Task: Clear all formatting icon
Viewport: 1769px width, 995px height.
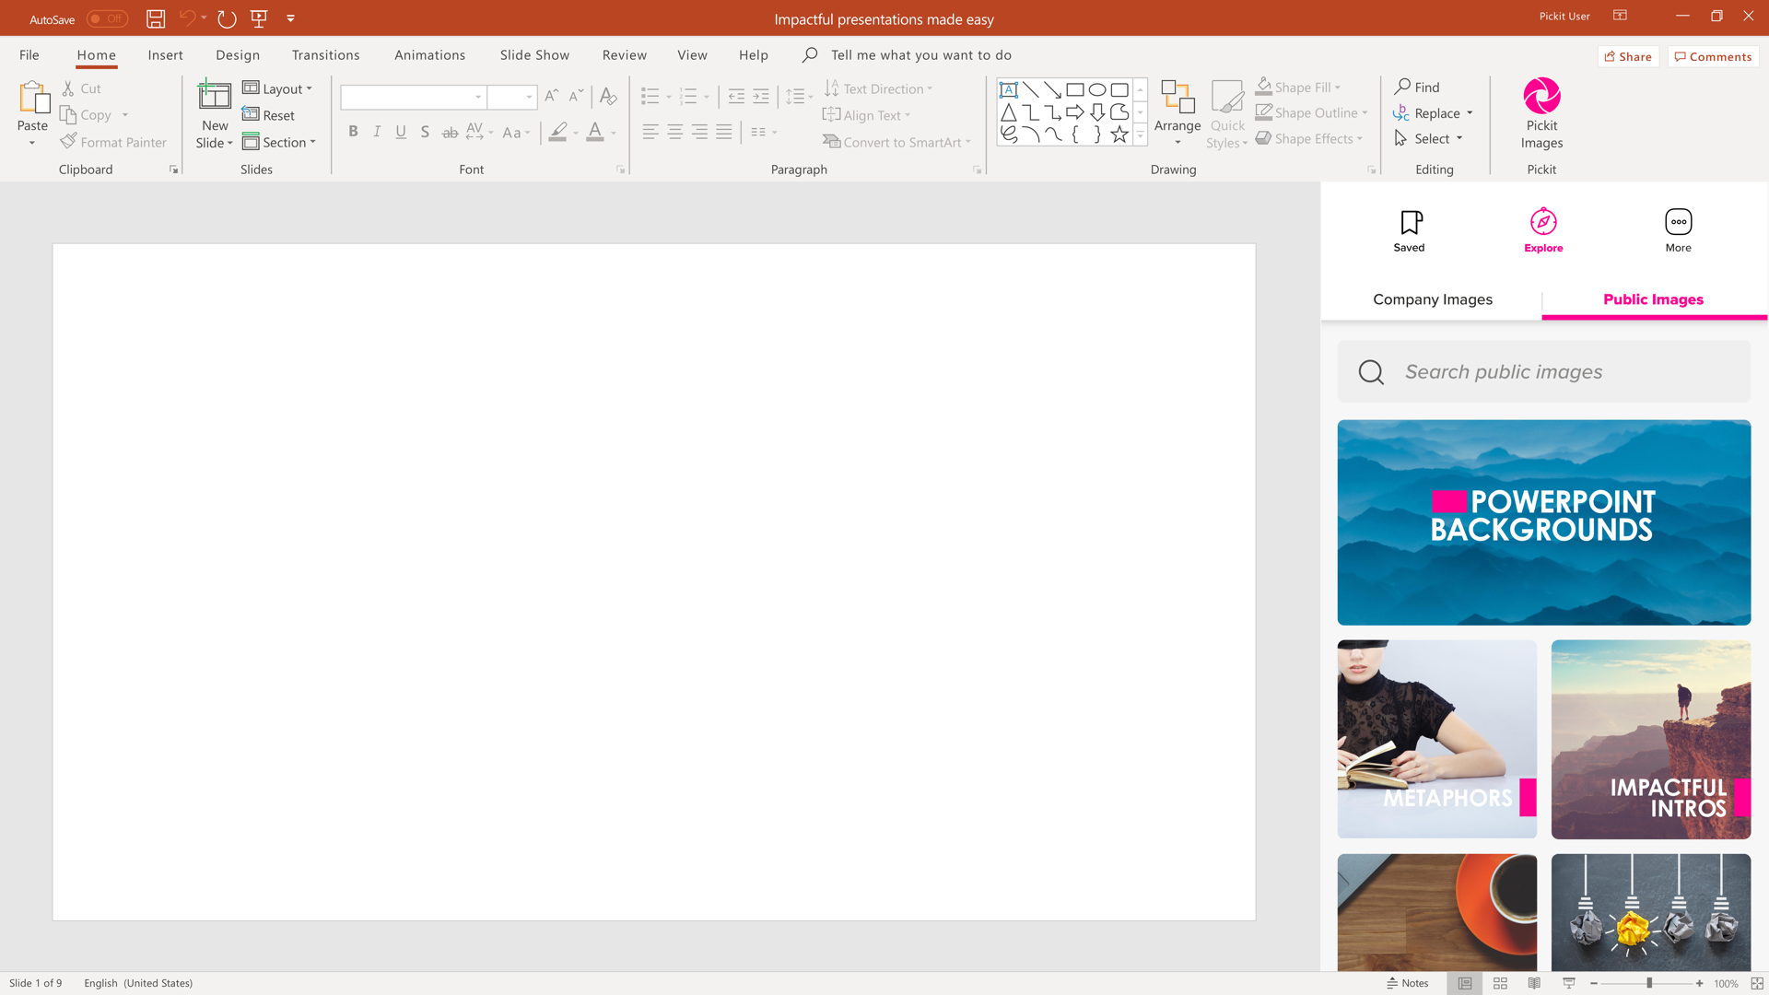Action: (x=608, y=96)
